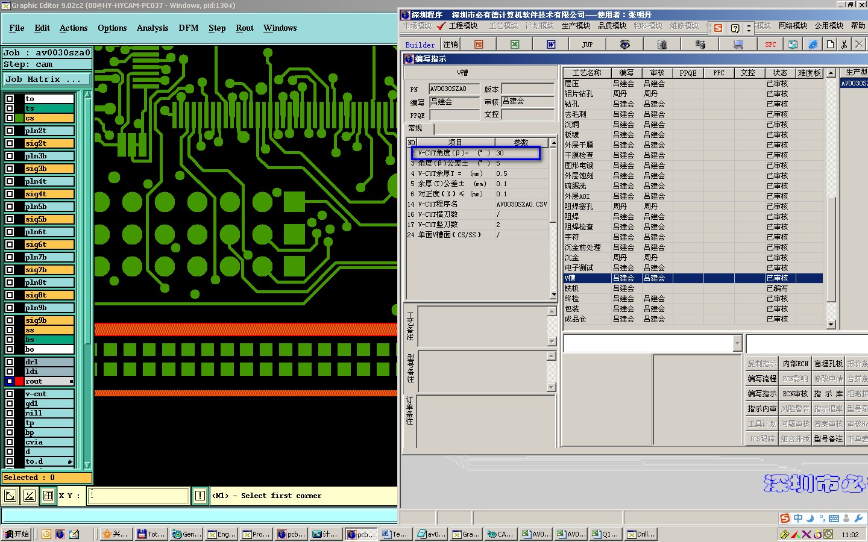Click the eye preview icon in toolbar

click(624, 45)
